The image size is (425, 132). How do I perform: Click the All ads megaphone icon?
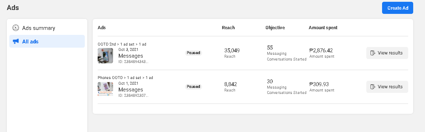point(16,41)
